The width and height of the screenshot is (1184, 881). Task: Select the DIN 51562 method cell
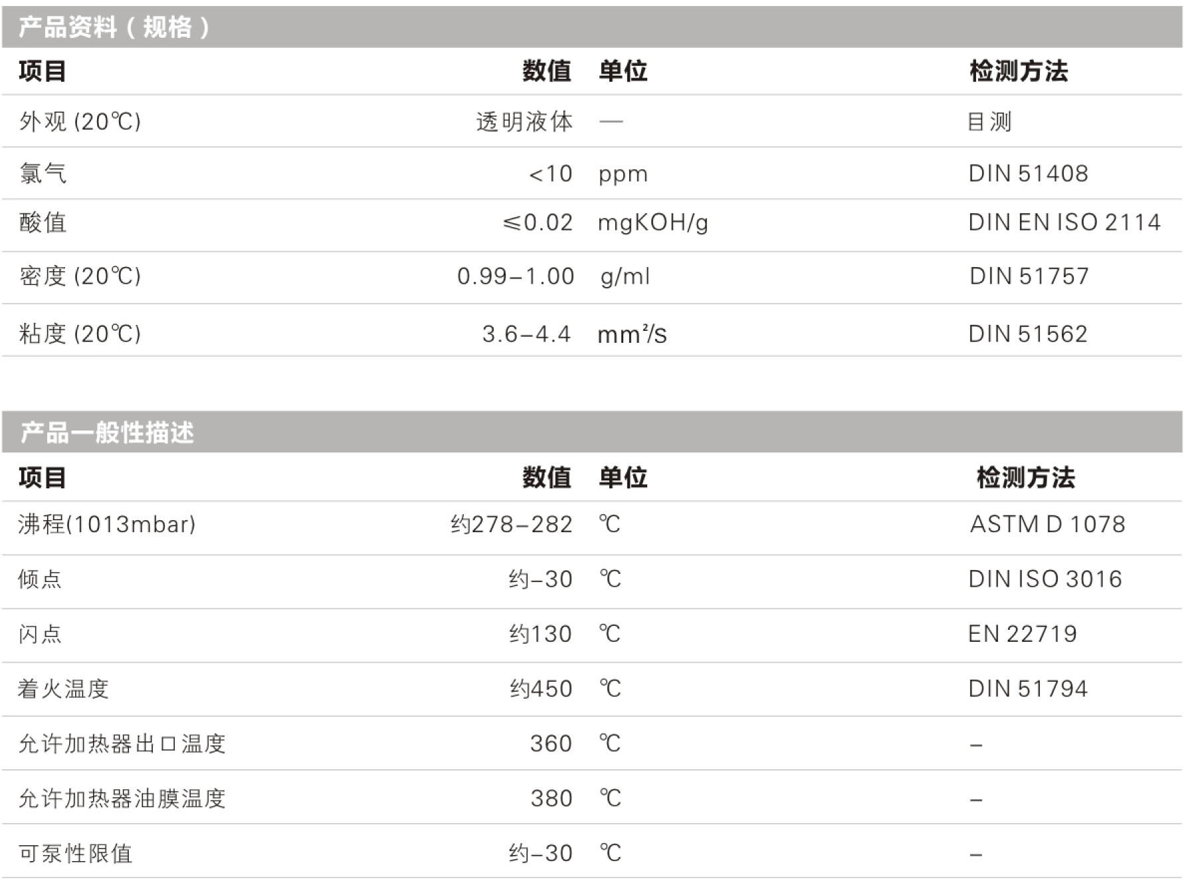coord(1028,334)
